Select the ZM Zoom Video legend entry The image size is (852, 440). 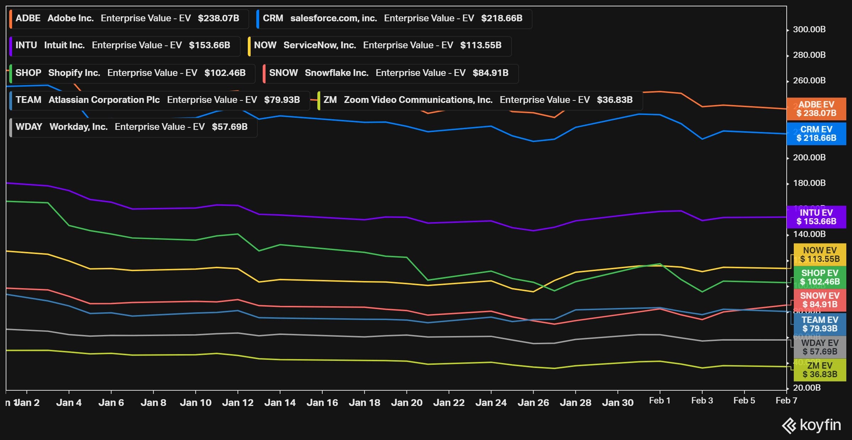point(480,100)
